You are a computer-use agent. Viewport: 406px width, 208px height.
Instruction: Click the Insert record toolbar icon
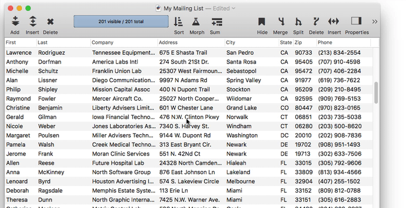(32, 21)
